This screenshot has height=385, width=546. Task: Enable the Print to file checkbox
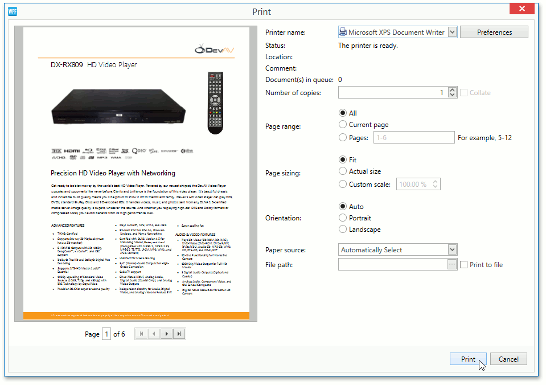tap(463, 265)
